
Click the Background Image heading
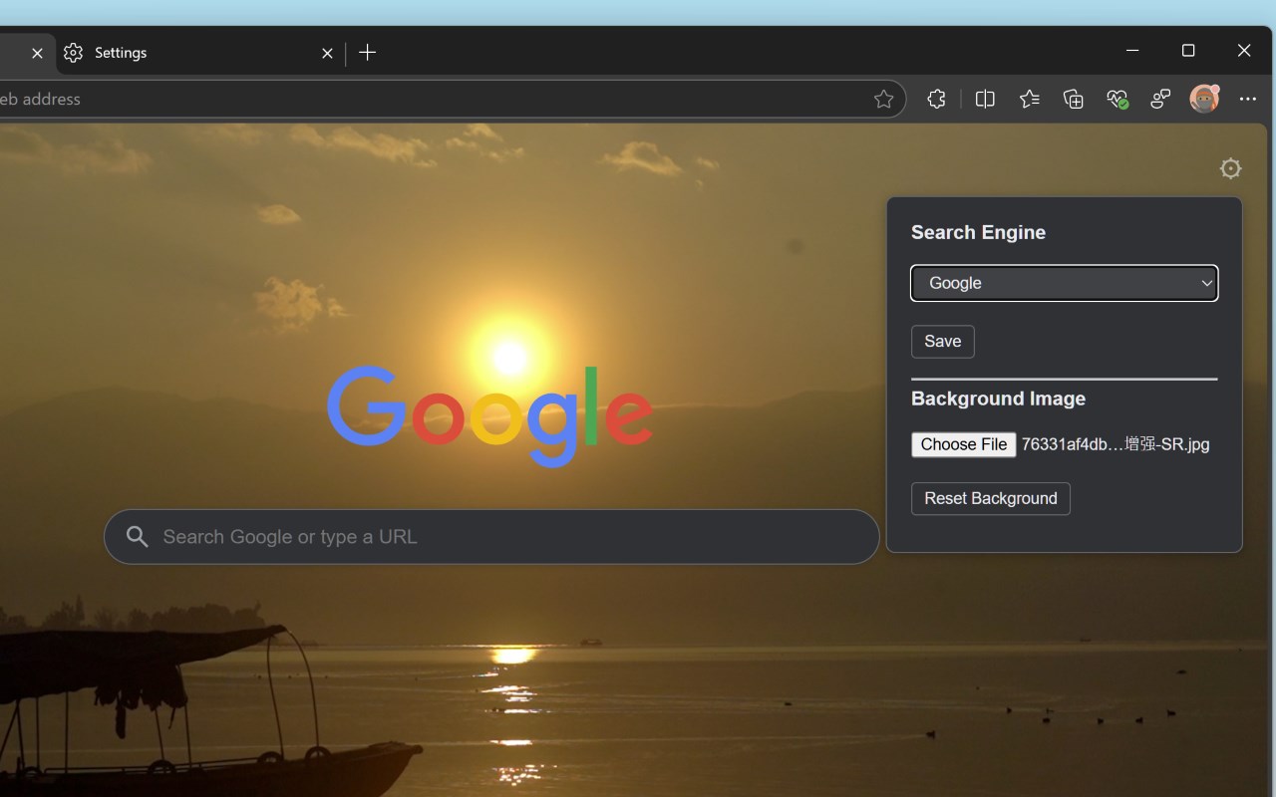(x=998, y=398)
